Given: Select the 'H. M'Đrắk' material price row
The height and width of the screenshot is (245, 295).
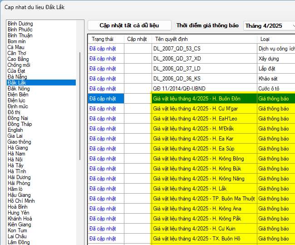Looking at the screenshot, I should [204, 129].
